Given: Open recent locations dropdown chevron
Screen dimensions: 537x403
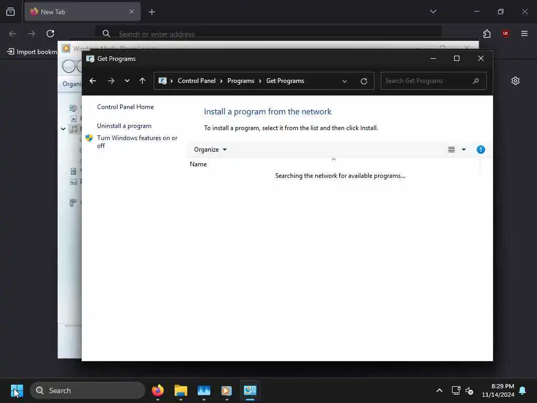Looking at the screenshot, I should (x=127, y=81).
